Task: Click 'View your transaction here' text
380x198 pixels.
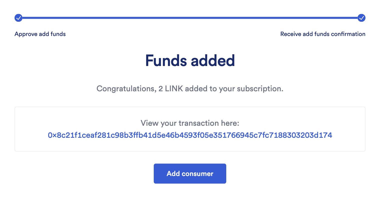Action: point(190,123)
